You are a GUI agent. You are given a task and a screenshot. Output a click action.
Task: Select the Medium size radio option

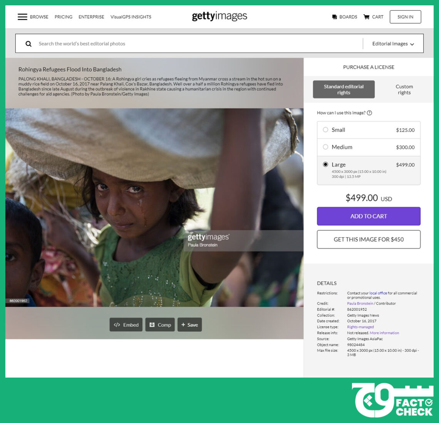pyautogui.click(x=325, y=147)
